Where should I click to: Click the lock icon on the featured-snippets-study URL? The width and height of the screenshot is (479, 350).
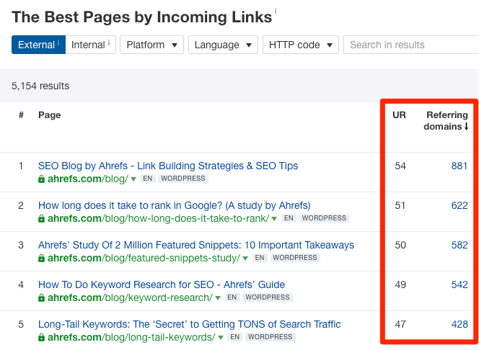[42, 258]
